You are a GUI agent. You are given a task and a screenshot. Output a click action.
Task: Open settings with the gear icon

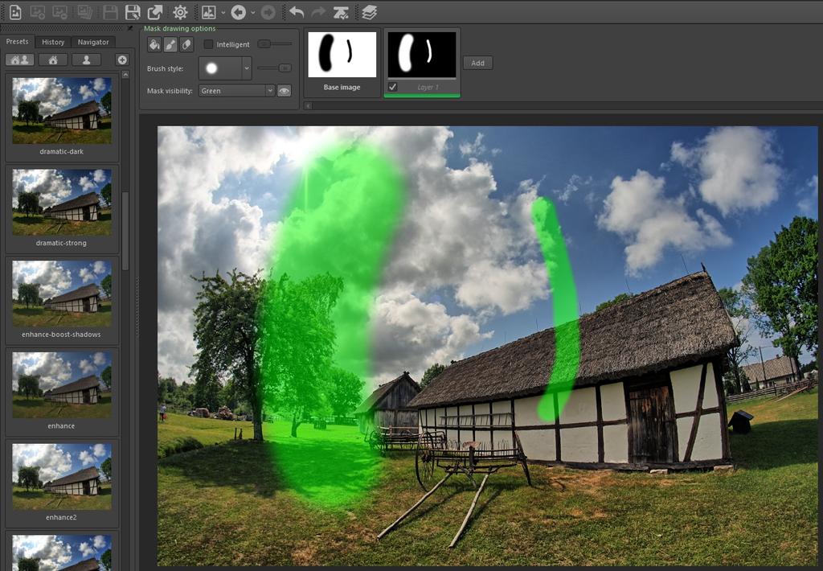click(x=180, y=11)
